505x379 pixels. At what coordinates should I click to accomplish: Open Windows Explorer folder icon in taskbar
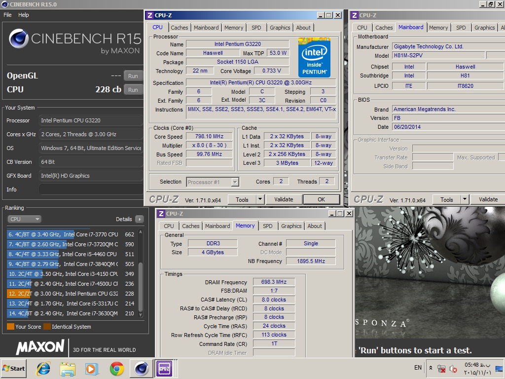pos(67,369)
